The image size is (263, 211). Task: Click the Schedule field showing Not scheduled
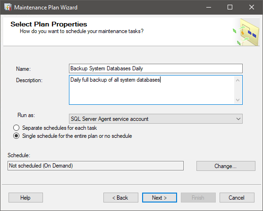pyautogui.click(x=95, y=166)
